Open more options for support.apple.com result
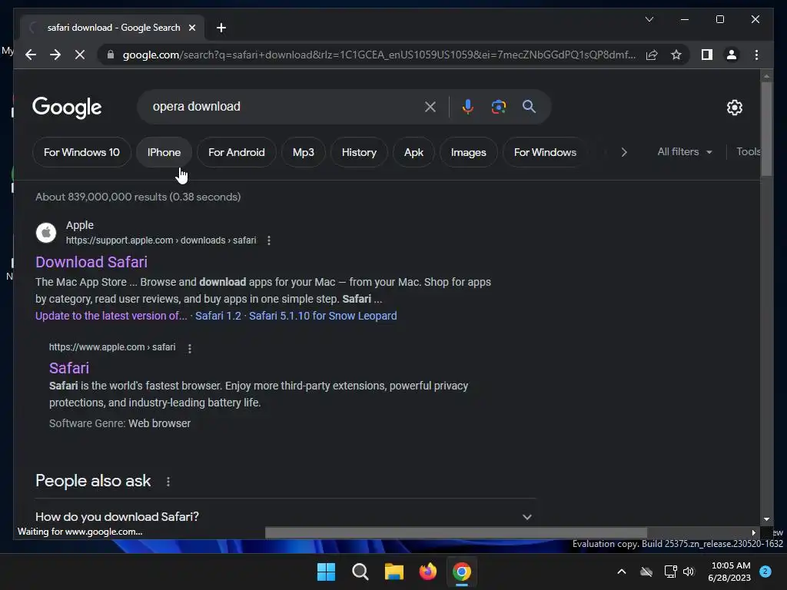The image size is (787, 590). tap(269, 240)
